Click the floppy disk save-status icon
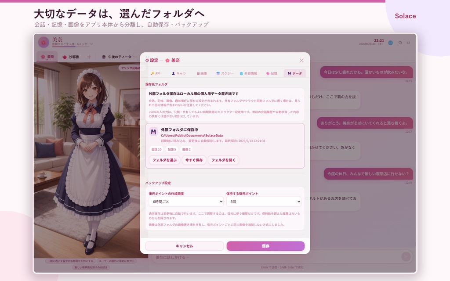 coord(153,132)
